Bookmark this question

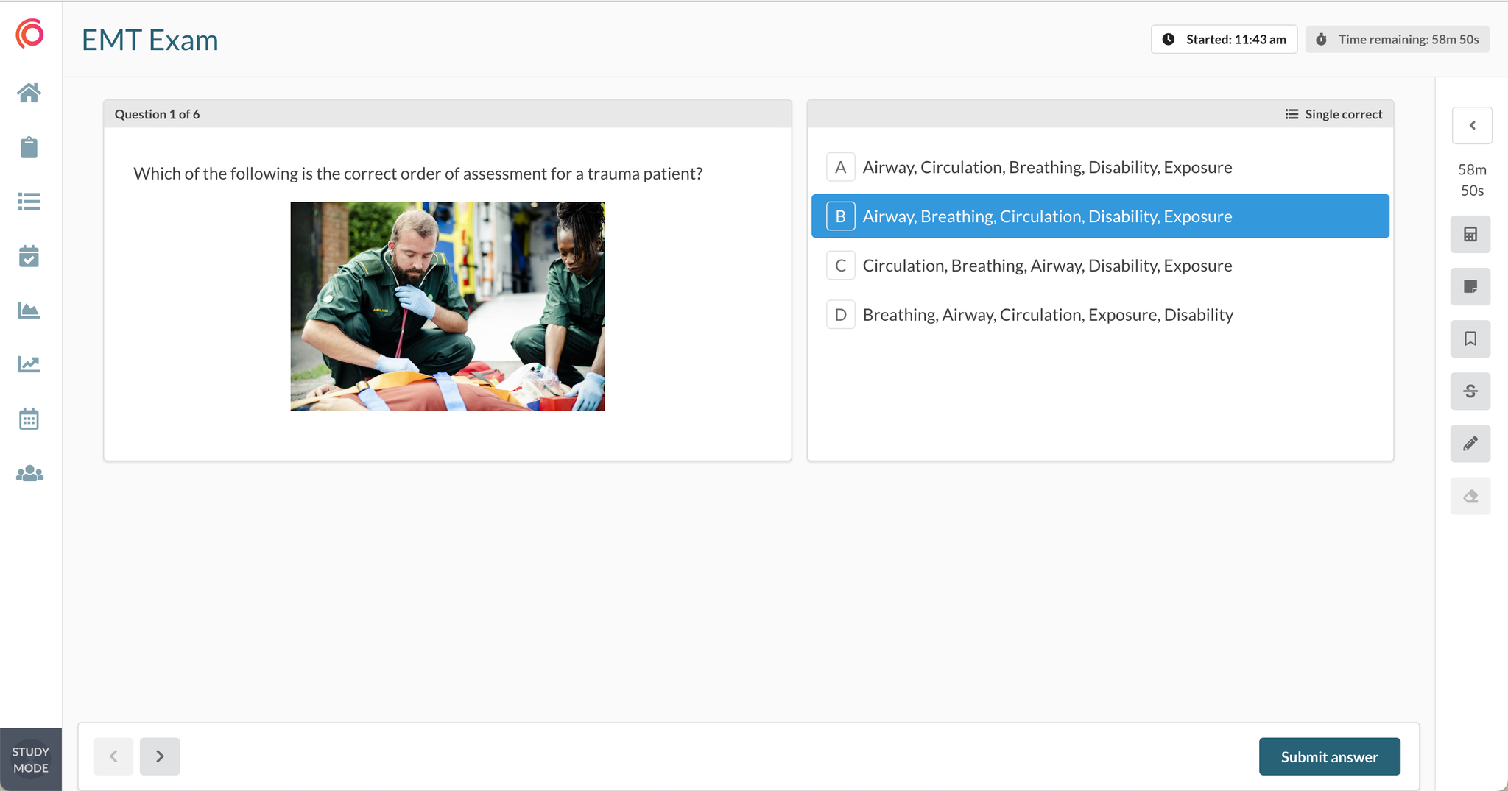[x=1470, y=339]
